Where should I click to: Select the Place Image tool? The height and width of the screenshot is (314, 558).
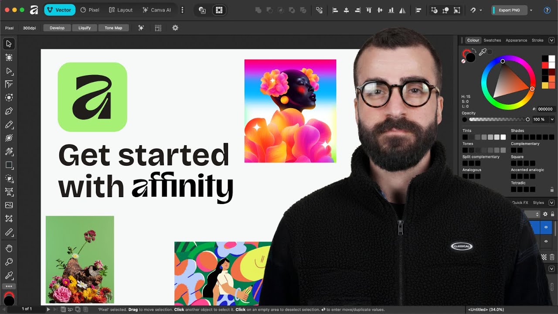click(x=9, y=205)
